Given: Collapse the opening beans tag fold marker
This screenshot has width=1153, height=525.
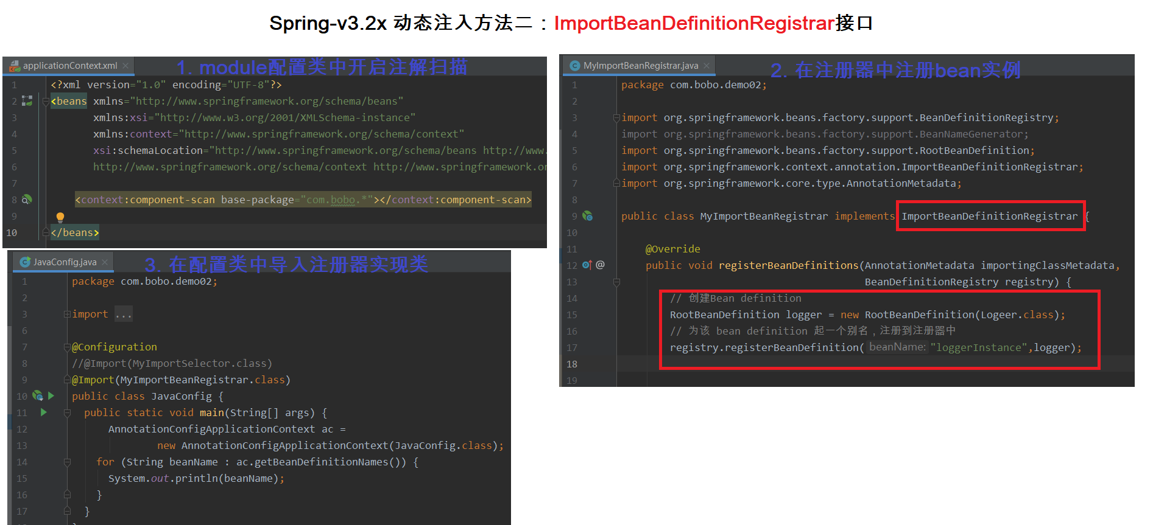Looking at the screenshot, I should point(46,102).
